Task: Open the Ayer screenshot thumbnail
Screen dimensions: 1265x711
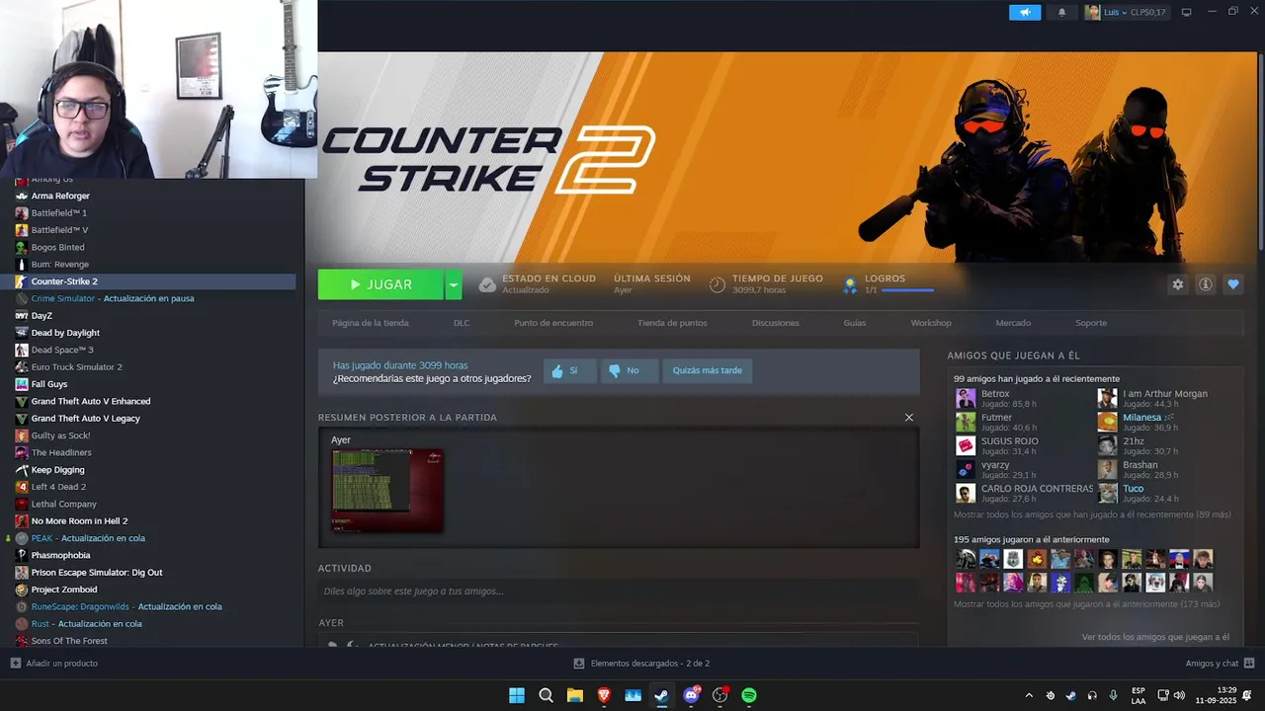Action: (387, 490)
